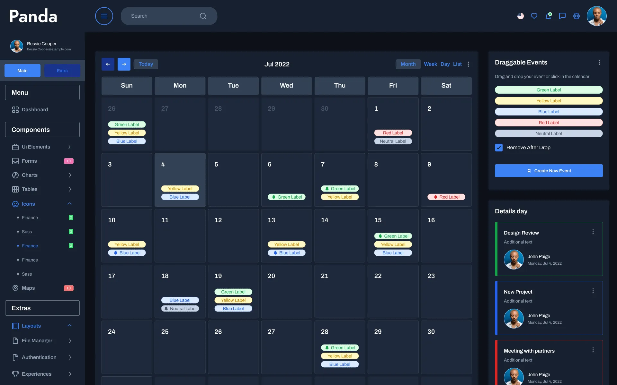Open the Authentication section chevron
Screen dimensions: 617x385
(x=70, y=357)
